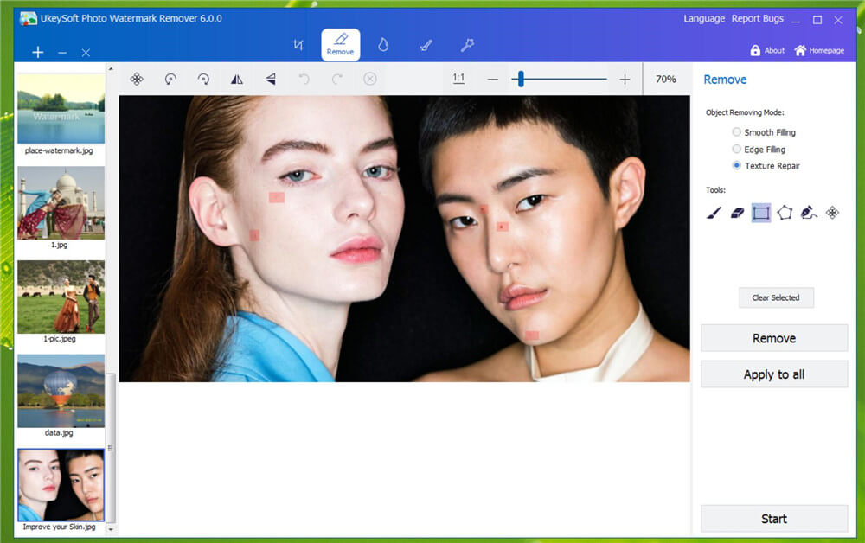
Task: Select the Pen selection tool
Action: click(x=808, y=213)
